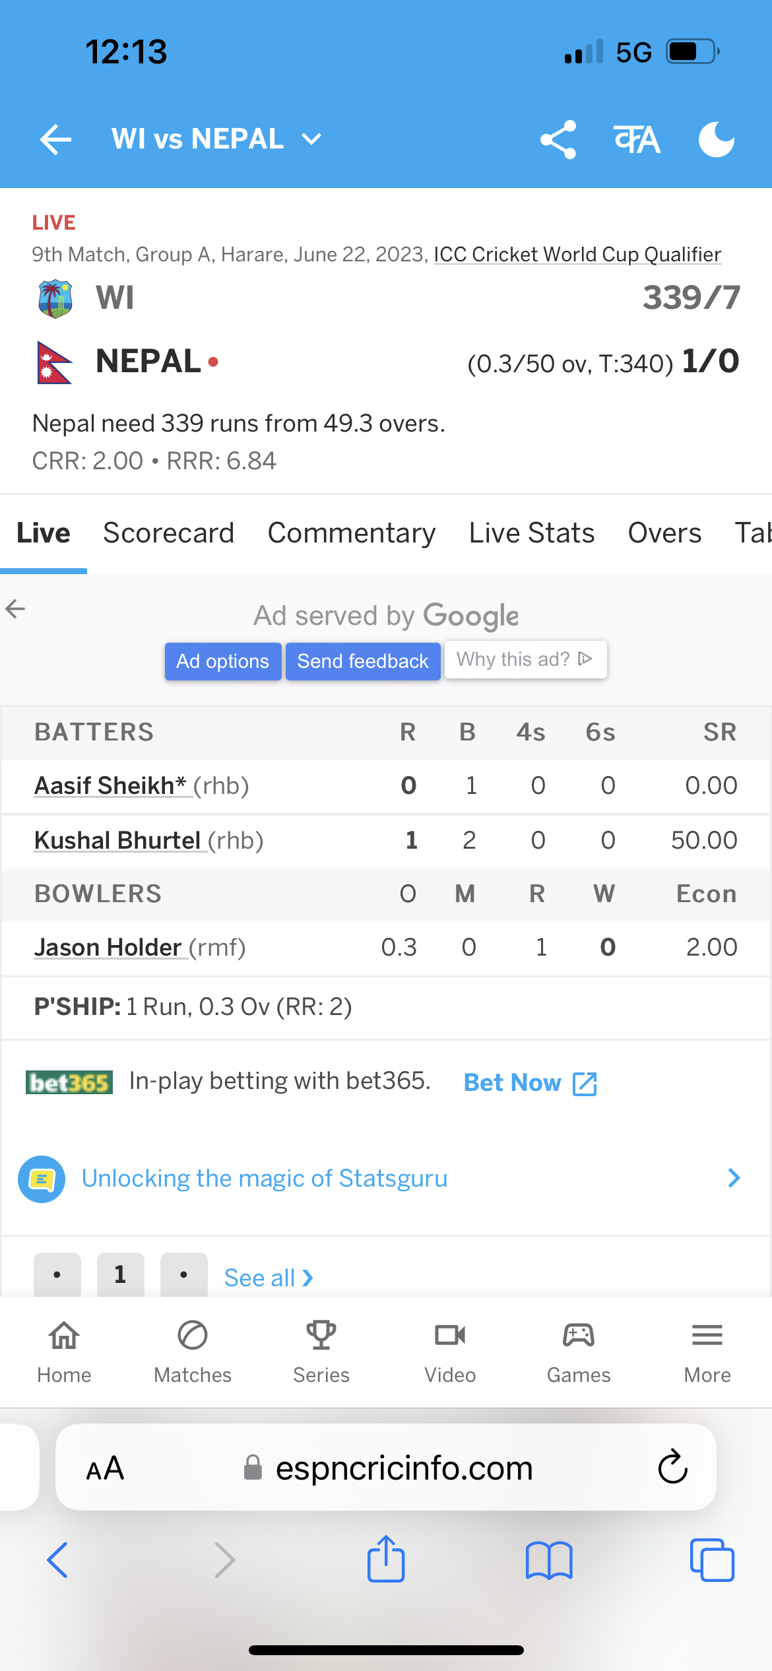
Task: Click the Ad options button
Action: point(223,661)
